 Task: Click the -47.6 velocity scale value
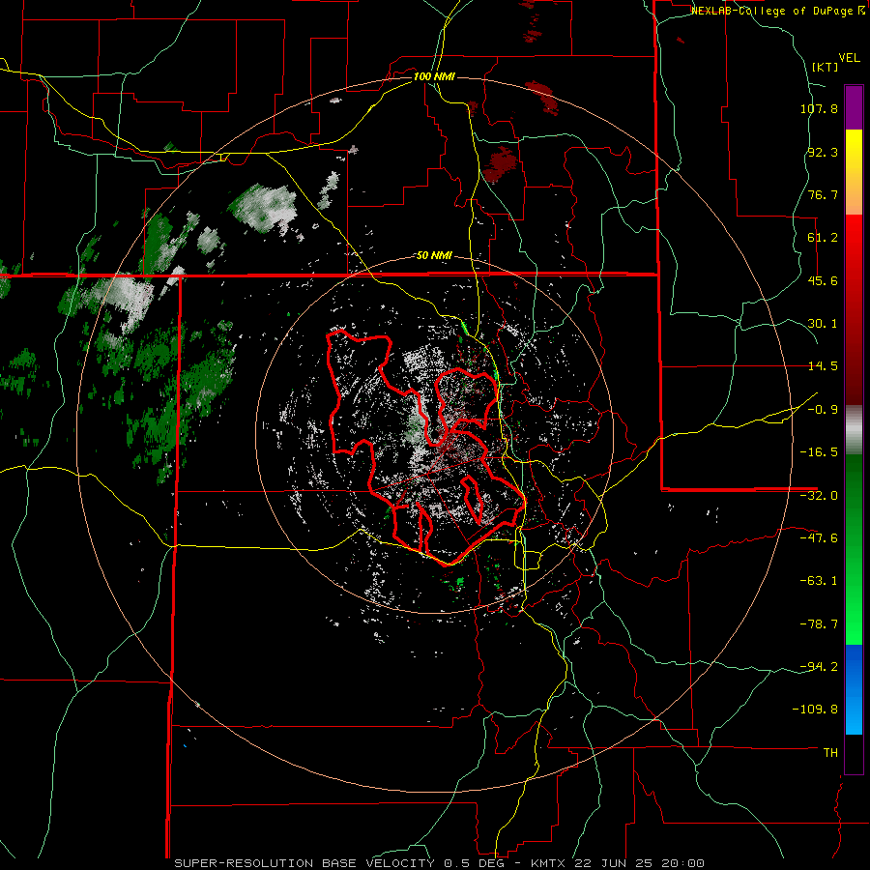point(819,538)
